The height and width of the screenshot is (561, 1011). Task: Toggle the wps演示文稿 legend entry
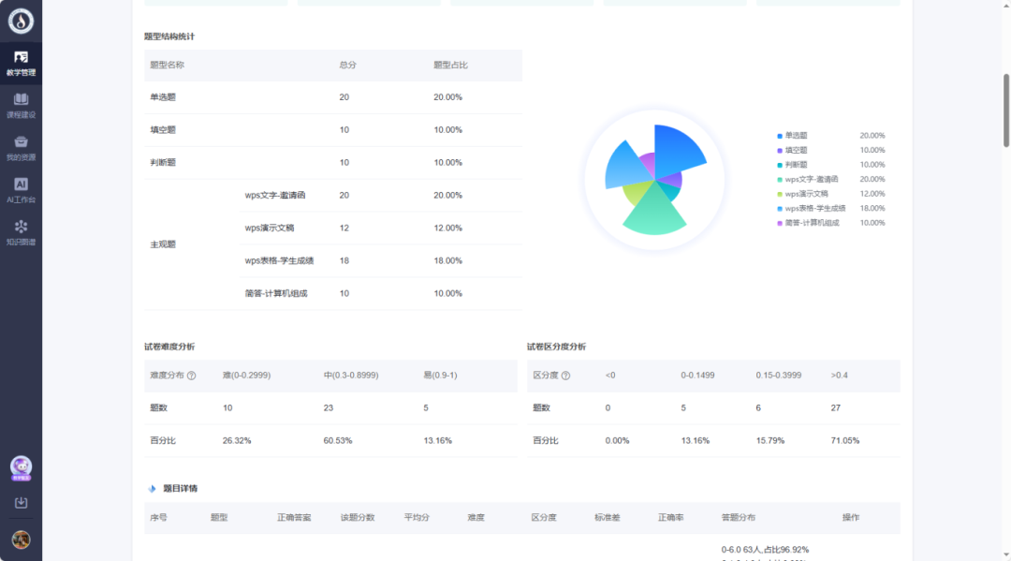(x=806, y=194)
